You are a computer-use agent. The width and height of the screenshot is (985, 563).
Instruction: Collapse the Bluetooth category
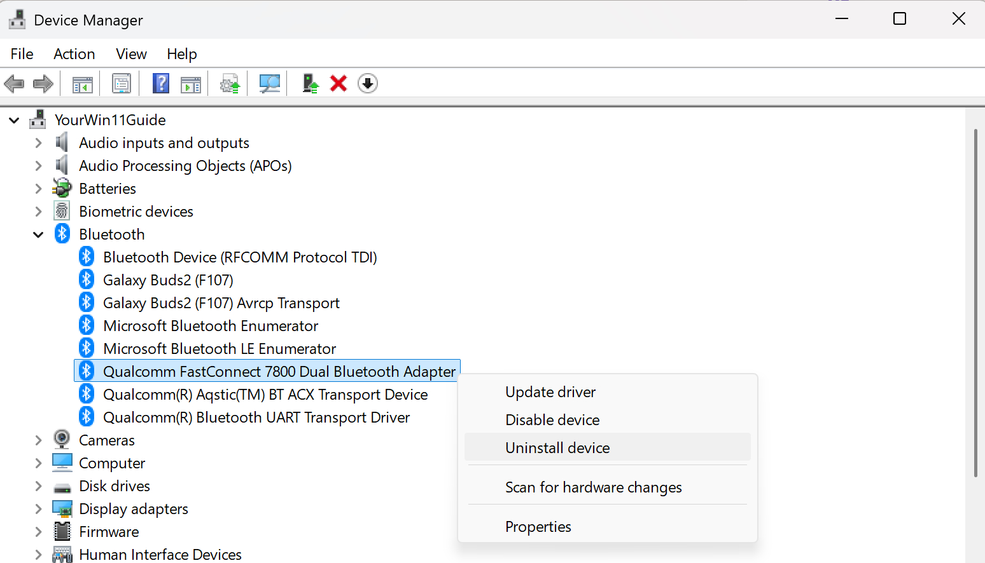[38, 234]
